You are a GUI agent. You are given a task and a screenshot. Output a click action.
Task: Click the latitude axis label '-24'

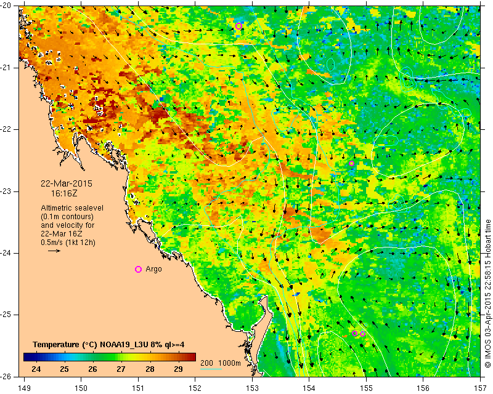click(x=6, y=253)
